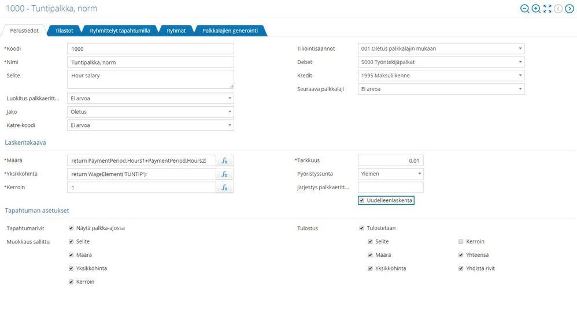Open formula editor for Määrä field
Screen dimensions: 577x326
pos(224,160)
